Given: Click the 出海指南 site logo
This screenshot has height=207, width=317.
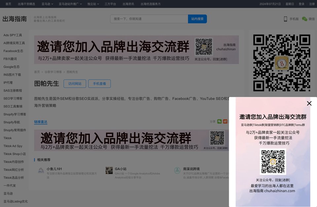Looking at the screenshot, I should coord(15,19).
